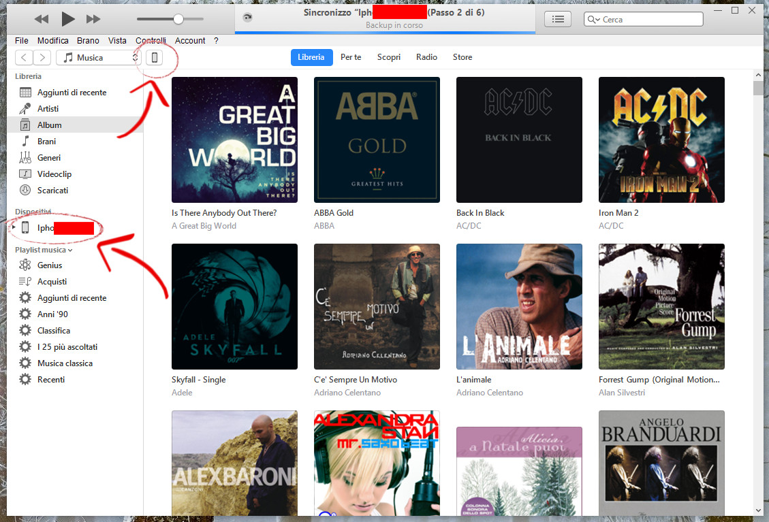Switch to the Per te tab

coord(351,57)
